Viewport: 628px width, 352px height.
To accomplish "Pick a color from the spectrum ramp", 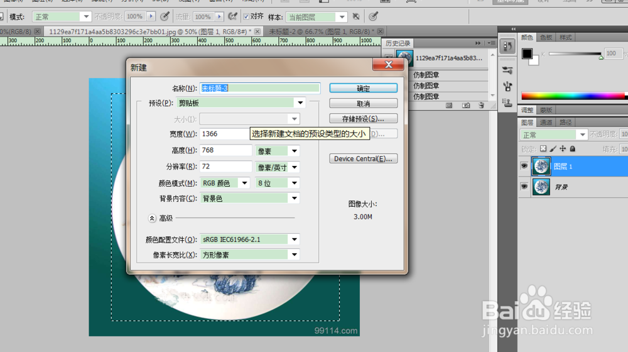I will [x=573, y=96].
